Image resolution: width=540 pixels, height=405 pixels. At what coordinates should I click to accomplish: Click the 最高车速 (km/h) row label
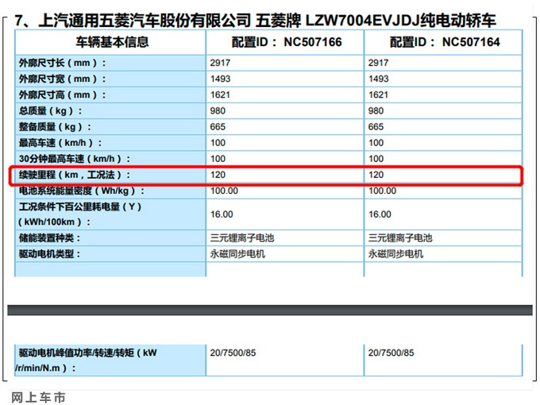pyautogui.click(x=60, y=143)
